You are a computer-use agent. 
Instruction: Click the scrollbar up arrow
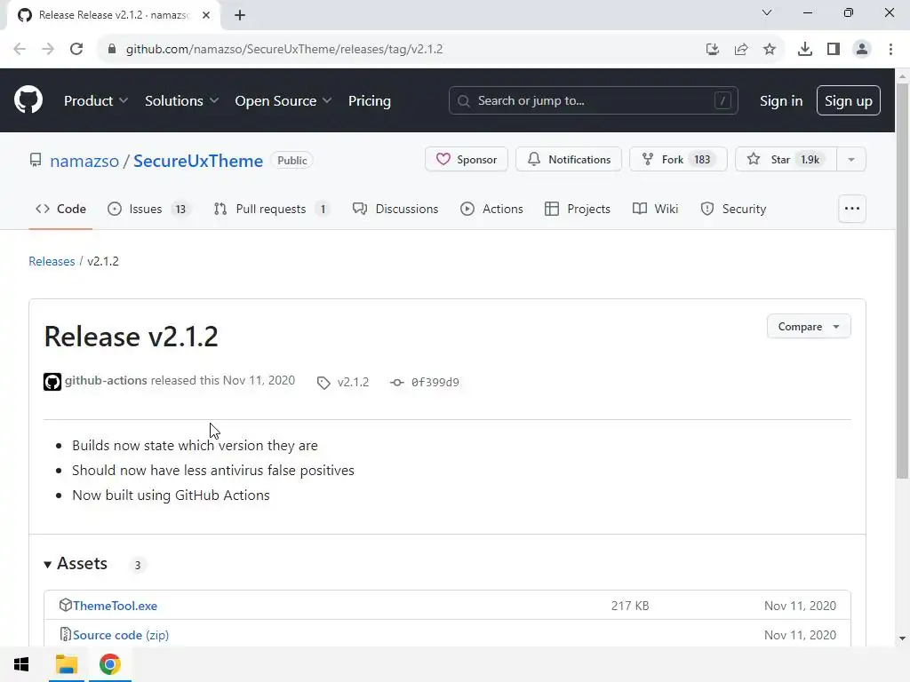902,76
